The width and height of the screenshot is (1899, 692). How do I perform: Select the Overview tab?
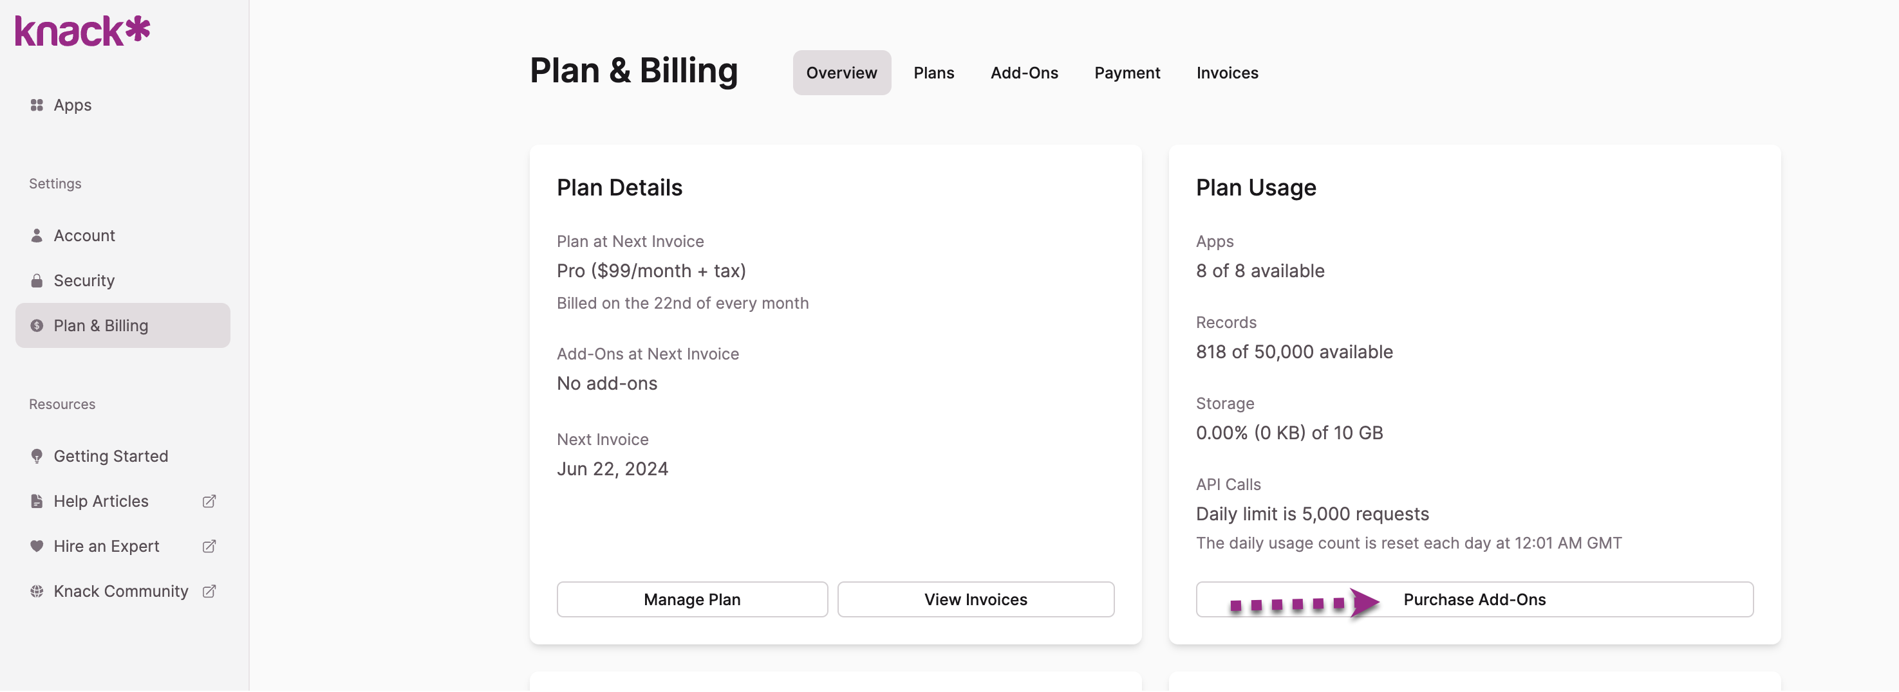pyautogui.click(x=842, y=72)
